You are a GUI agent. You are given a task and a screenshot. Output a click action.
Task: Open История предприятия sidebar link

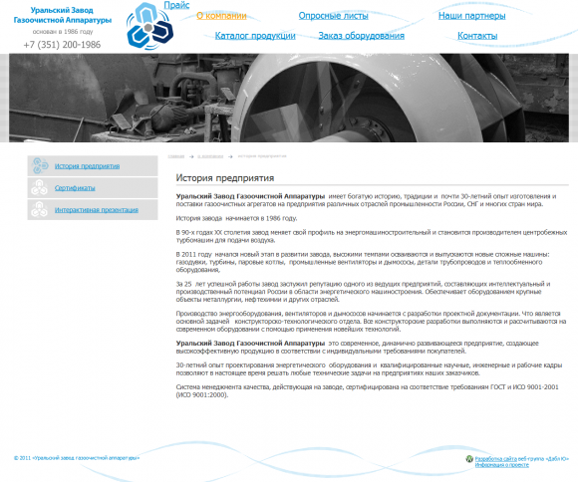[x=87, y=166]
